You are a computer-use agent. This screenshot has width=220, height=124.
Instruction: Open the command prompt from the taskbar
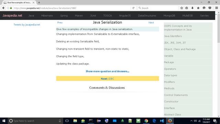coord(91,121)
